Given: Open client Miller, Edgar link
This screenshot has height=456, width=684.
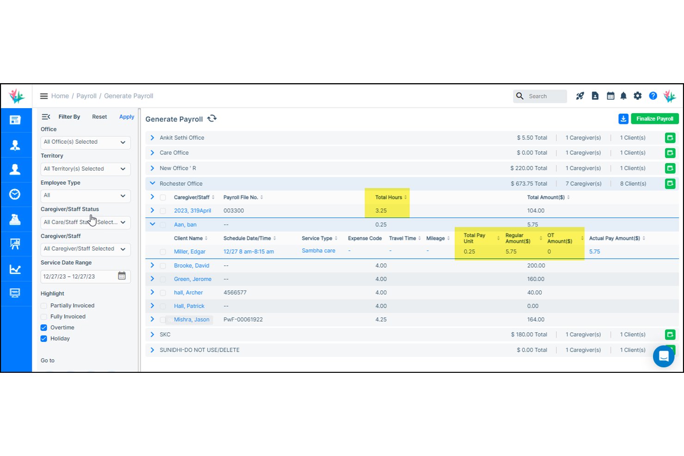Looking at the screenshot, I should [x=189, y=252].
